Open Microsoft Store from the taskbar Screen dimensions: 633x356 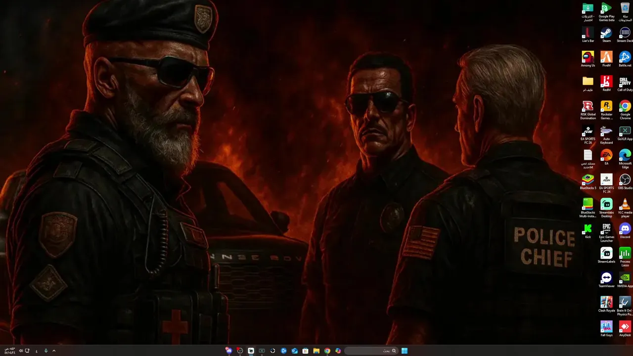305,351
